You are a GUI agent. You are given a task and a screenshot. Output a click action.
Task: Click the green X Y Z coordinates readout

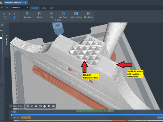[95, 111]
